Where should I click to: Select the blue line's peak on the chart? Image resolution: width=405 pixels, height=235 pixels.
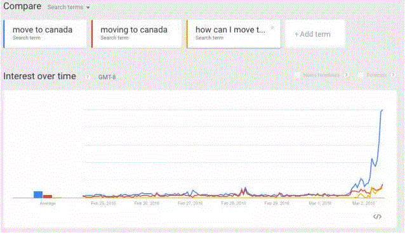[x=382, y=110]
